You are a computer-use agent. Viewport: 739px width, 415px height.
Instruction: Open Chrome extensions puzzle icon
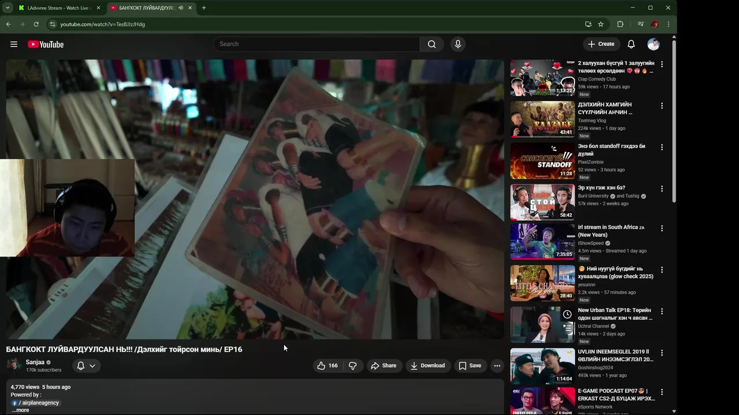point(620,24)
